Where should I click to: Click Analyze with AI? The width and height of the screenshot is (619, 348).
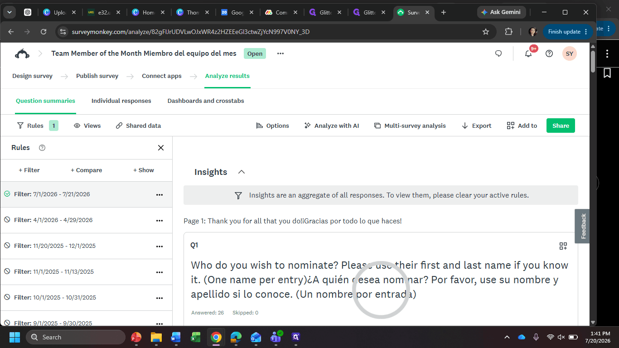click(331, 126)
